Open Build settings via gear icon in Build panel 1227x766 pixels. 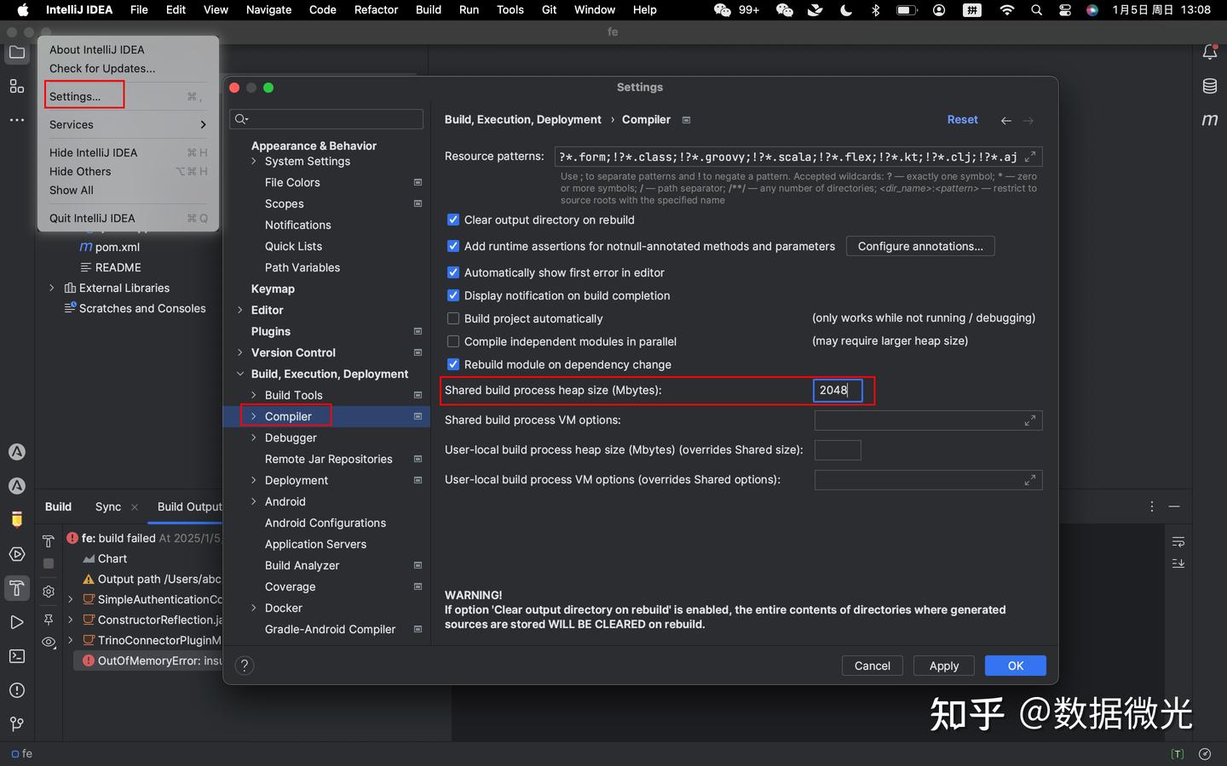click(49, 591)
